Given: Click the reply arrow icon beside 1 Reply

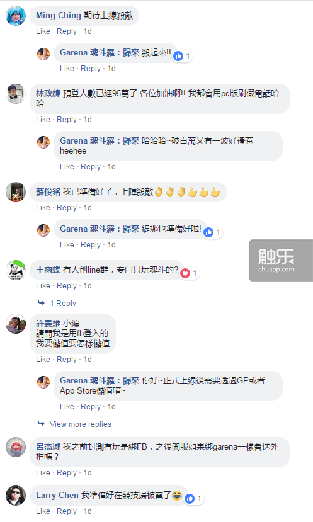Looking at the screenshot, I should click(x=41, y=303).
